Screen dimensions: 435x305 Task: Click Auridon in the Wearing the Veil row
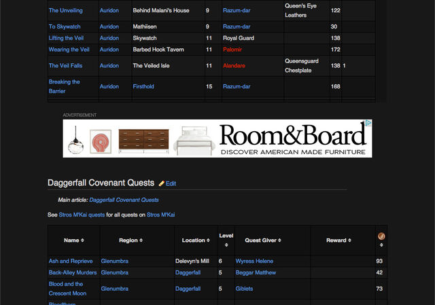pos(109,50)
